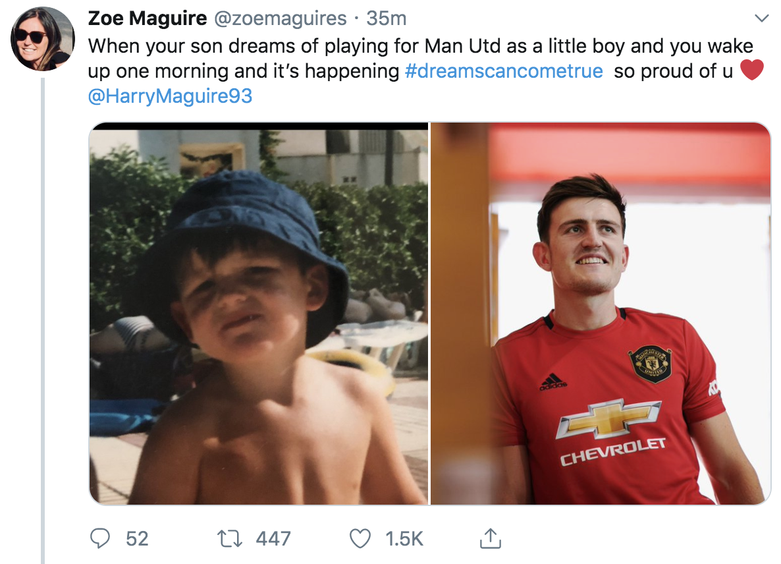781x564 pixels.
Task: Enlarge the photo of boy in bucket hat
Action: click(258, 314)
